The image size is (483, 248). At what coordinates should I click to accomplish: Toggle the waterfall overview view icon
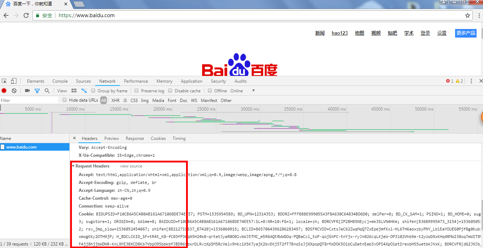(x=84, y=91)
